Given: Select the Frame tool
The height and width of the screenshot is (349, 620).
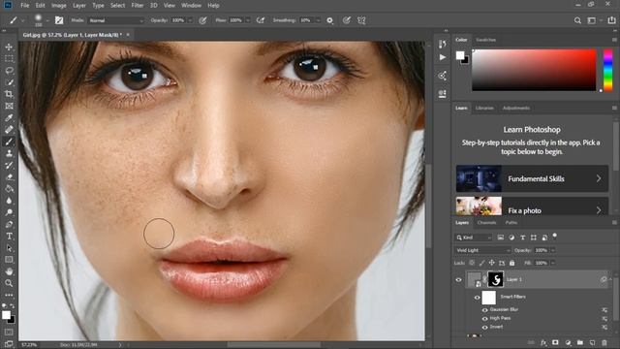Looking at the screenshot, I should pyautogui.click(x=9, y=106).
